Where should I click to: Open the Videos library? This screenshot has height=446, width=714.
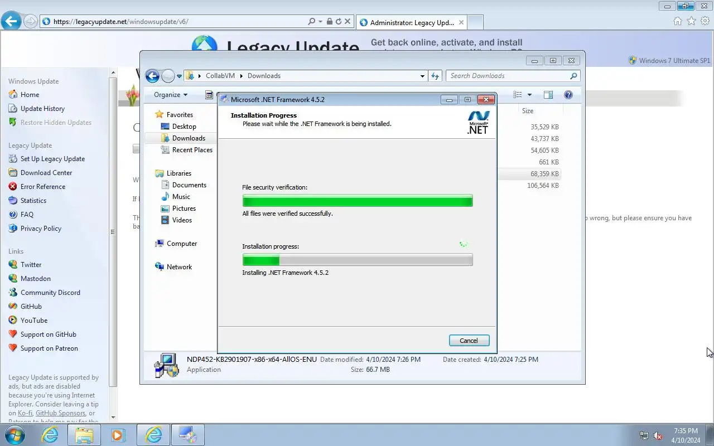[182, 220]
